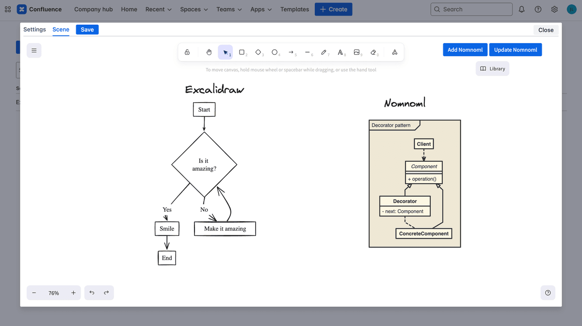Open Company hub

click(x=94, y=9)
